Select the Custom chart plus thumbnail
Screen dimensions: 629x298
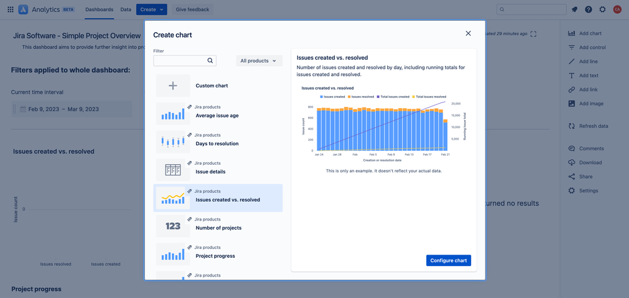(x=173, y=86)
